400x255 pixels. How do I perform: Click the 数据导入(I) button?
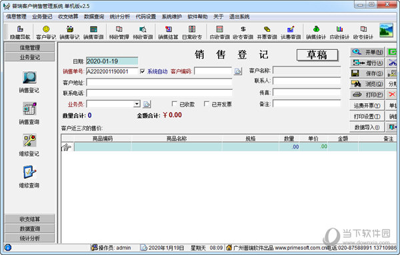tap(367, 127)
